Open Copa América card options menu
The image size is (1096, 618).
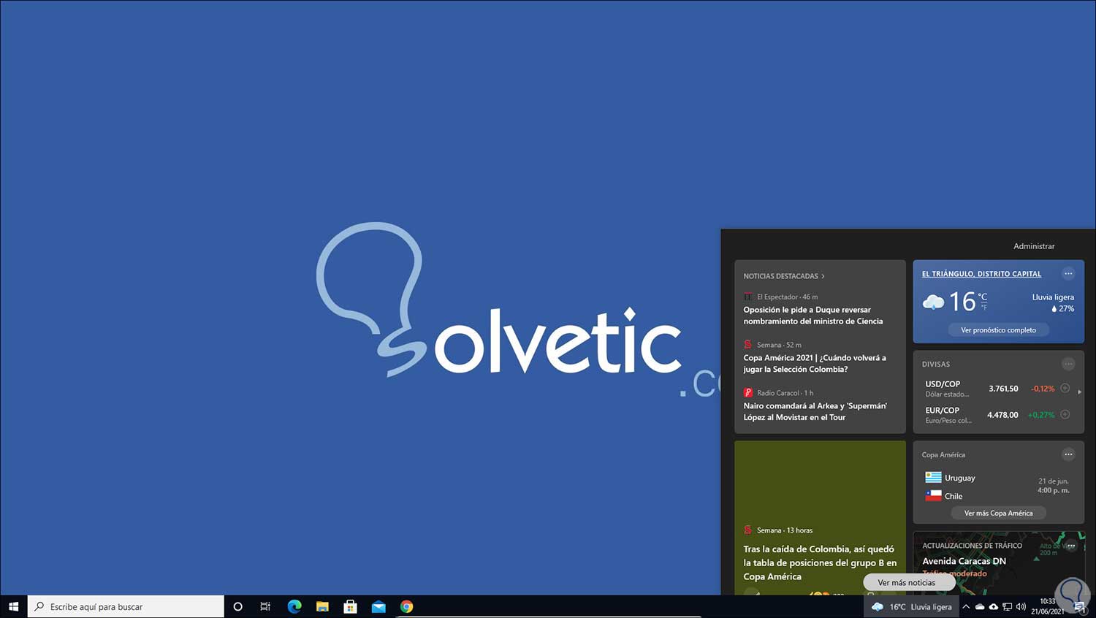1068,454
